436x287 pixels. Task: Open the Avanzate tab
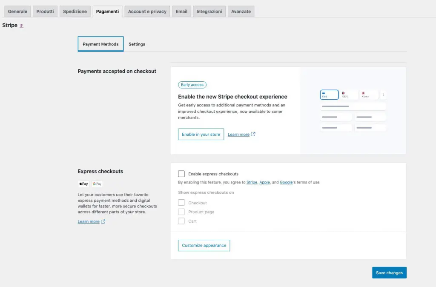[241, 11]
